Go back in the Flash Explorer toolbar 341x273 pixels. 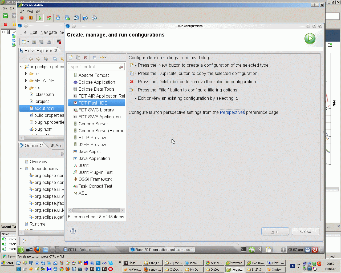tap(31, 59)
